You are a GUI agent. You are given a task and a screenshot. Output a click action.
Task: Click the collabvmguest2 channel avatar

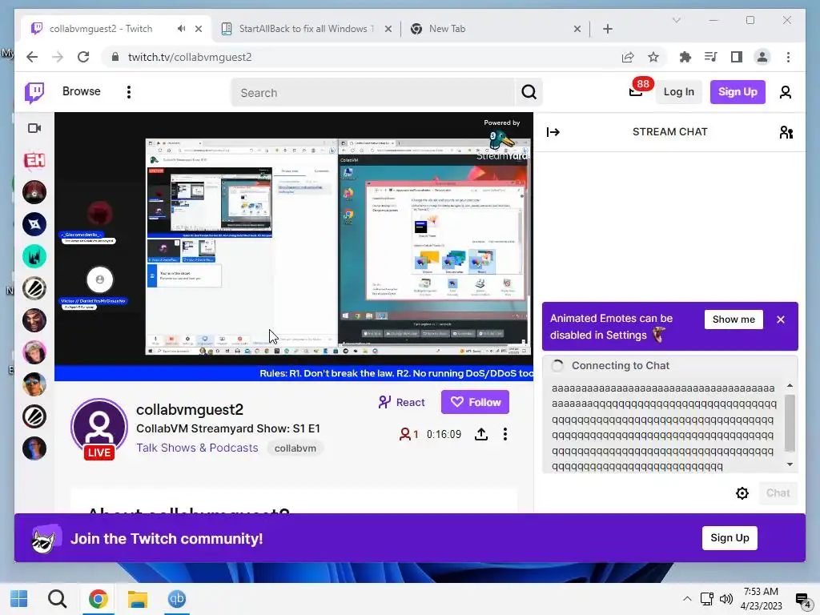pos(99,426)
